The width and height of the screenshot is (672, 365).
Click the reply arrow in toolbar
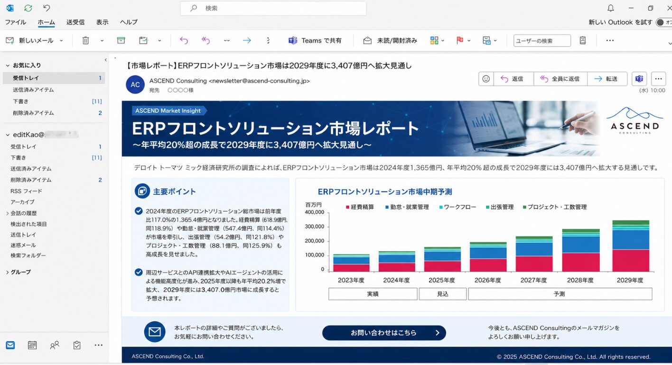click(184, 40)
